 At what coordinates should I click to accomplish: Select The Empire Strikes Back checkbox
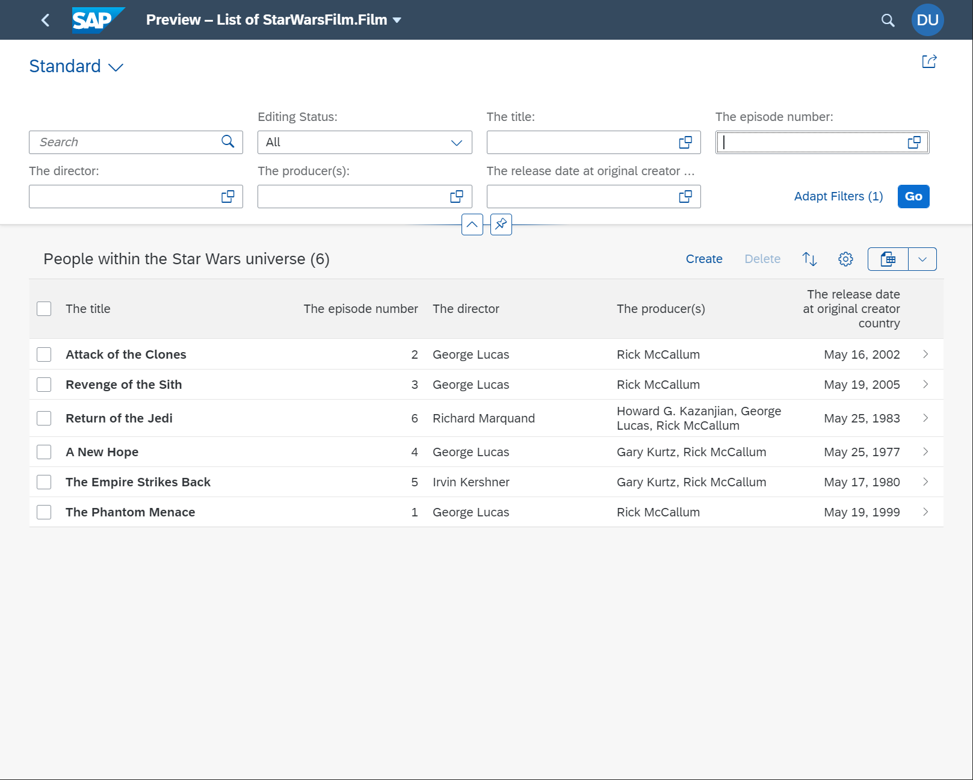coord(44,482)
